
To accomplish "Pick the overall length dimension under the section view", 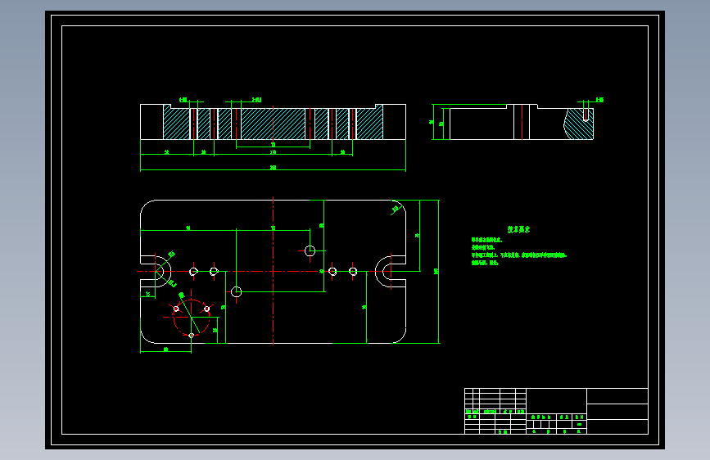I will 273,169.
